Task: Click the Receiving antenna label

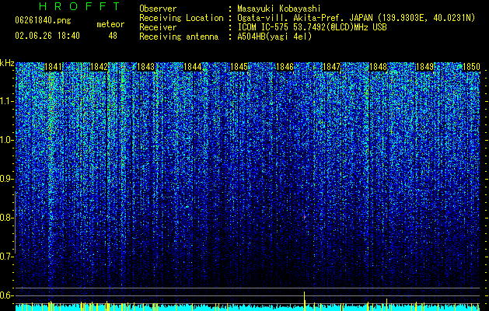Action: [179, 37]
